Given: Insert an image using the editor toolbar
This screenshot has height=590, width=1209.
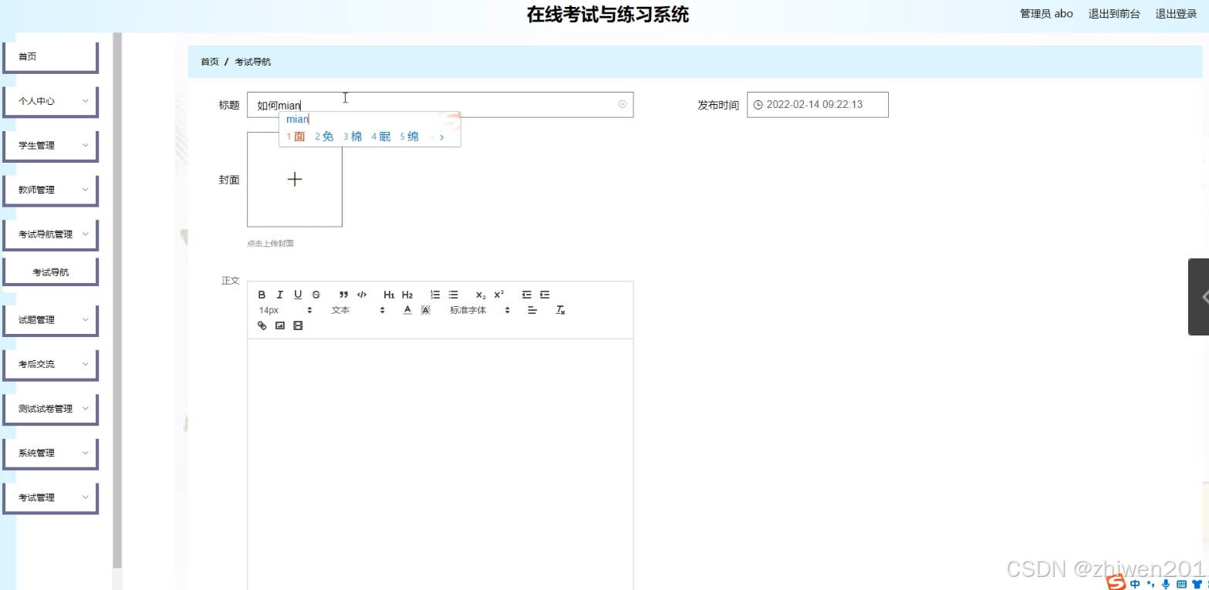Looking at the screenshot, I should [x=279, y=325].
